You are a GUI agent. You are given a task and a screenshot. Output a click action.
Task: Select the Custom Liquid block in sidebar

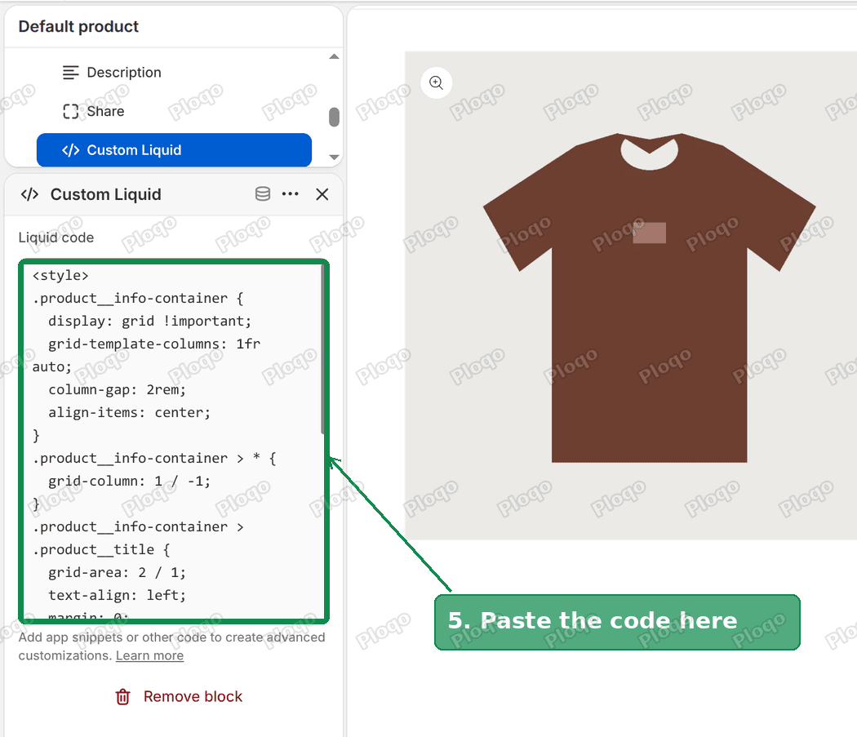coord(174,150)
